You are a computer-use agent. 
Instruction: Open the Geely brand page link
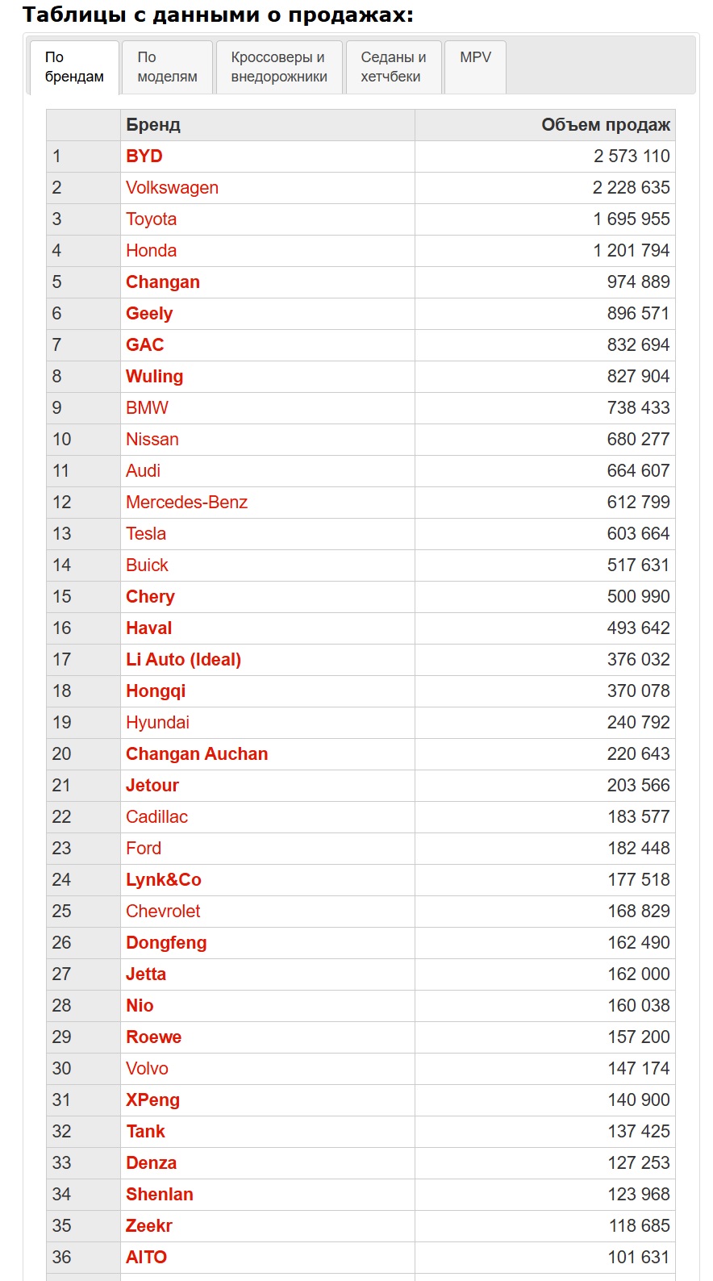click(x=149, y=314)
